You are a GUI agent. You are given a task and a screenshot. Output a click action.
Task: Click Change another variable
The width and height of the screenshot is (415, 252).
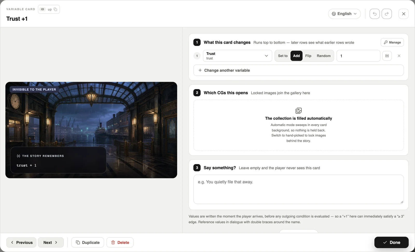click(x=299, y=70)
